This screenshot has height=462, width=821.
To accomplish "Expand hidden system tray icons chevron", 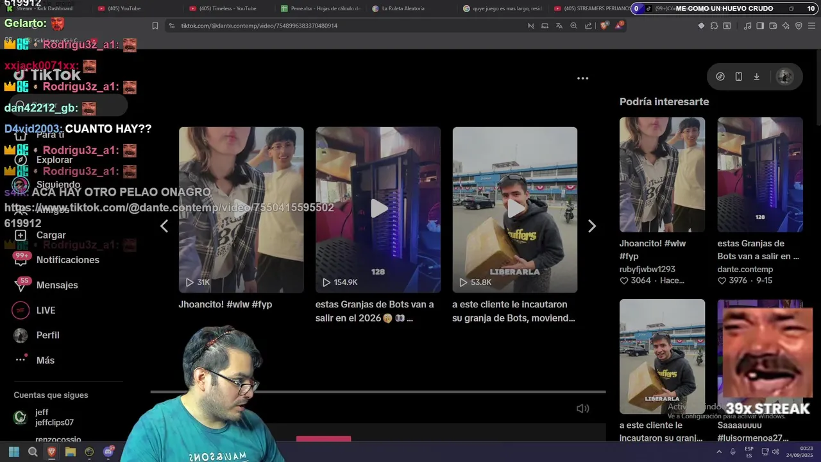I will click(x=718, y=452).
